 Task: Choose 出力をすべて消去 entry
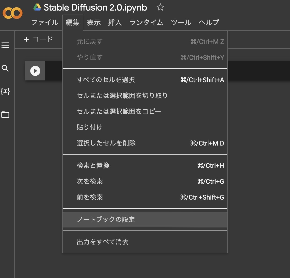pyautogui.click(x=145, y=242)
